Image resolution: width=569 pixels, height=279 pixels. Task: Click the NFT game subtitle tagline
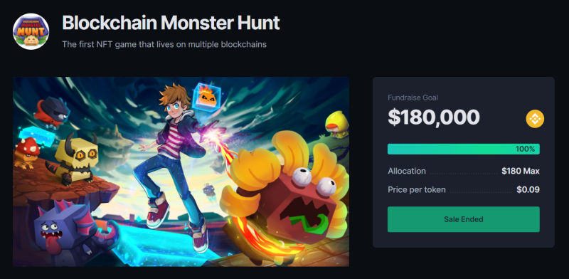click(x=164, y=45)
